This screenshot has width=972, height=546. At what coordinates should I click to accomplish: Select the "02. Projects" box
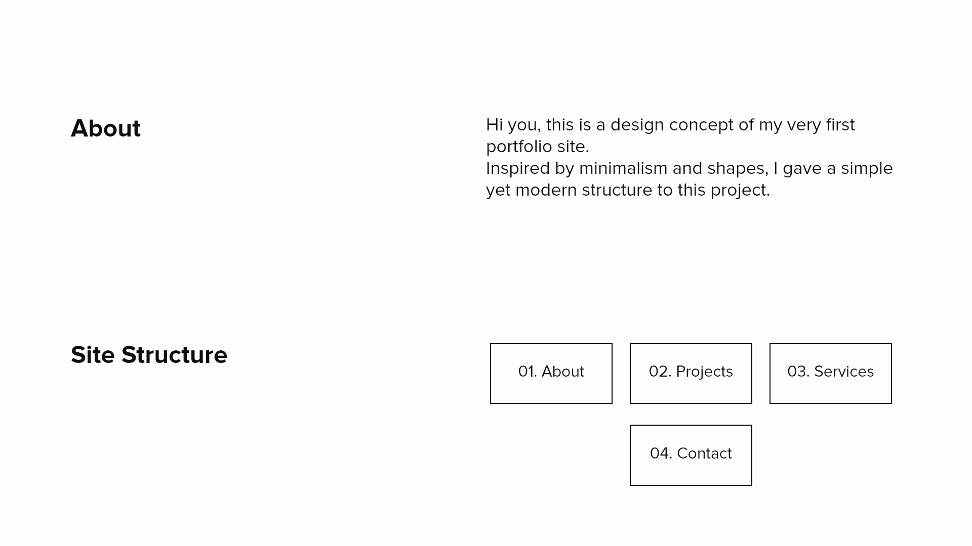691,373
